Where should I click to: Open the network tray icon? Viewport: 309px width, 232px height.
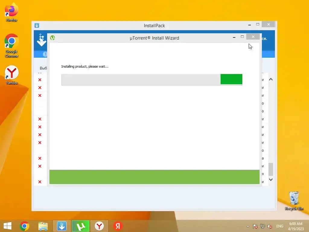(x=263, y=226)
